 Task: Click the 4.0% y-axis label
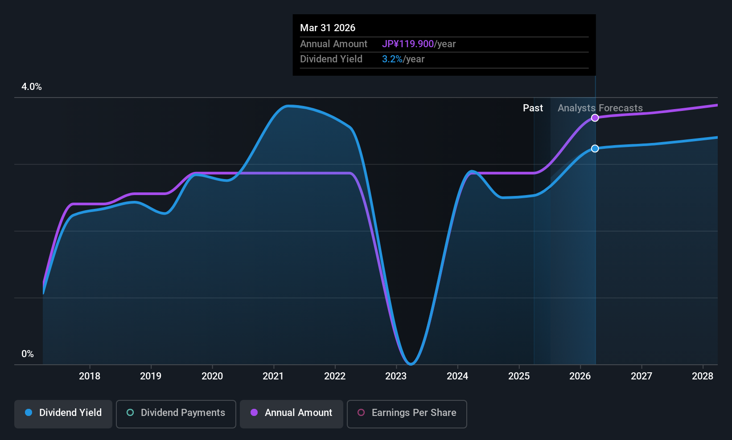(32, 87)
